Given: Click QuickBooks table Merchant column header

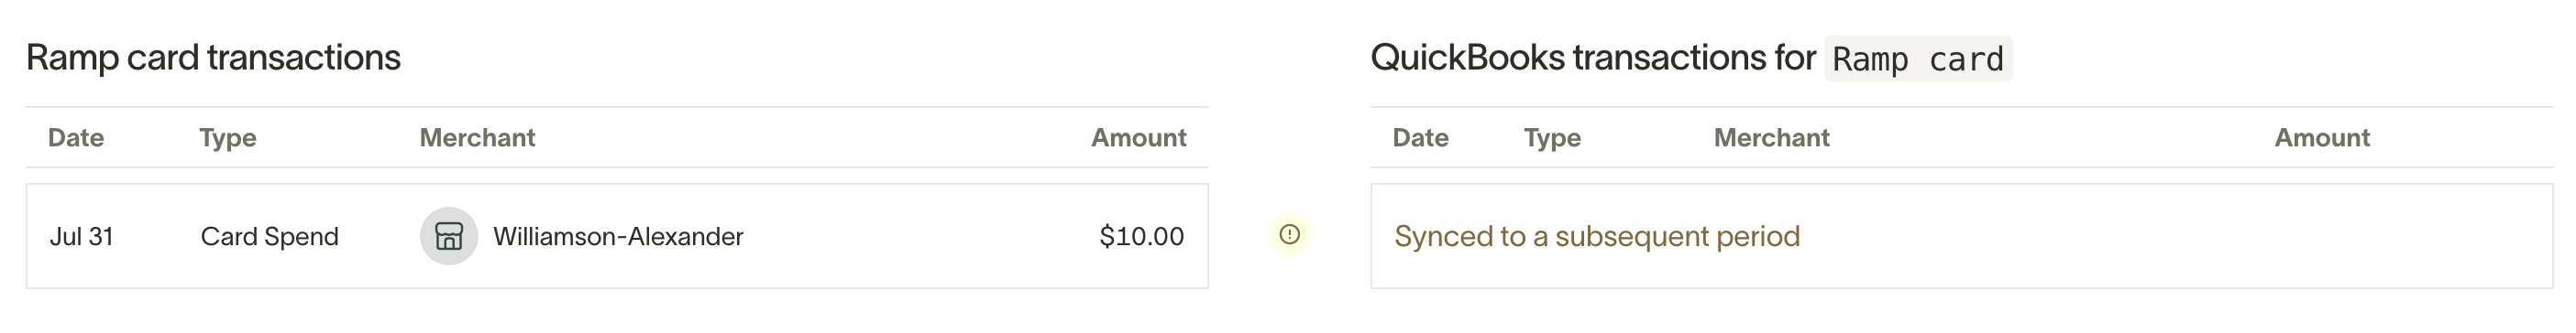Looking at the screenshot, I should (1771, 137).
